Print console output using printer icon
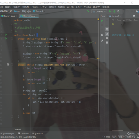The width and height of the screenshot is (139, 139). (107, 38)
